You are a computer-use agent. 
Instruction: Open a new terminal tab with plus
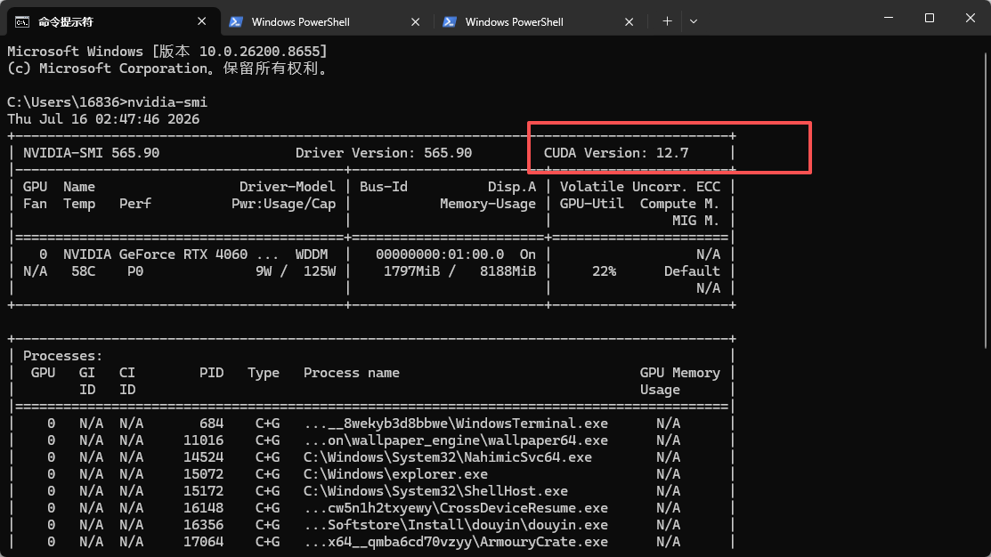667,21
